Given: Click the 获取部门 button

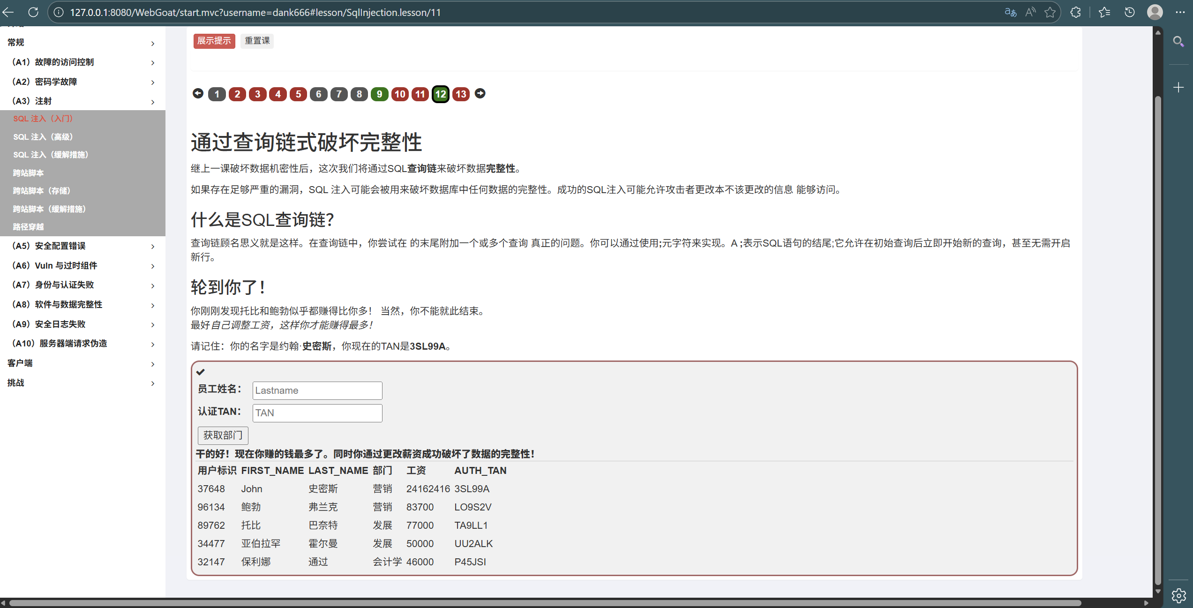Looking at the screenshot, I should [223, 435].
